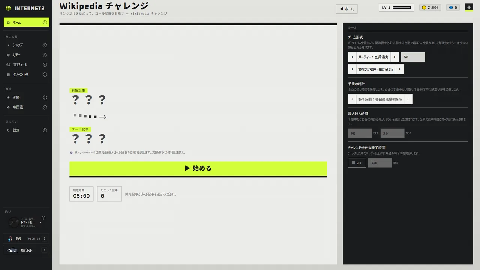Go to next option for 10リンク以内・賭け金3倍
This screenshot has width=480, height=270.
tap(400, 69)
